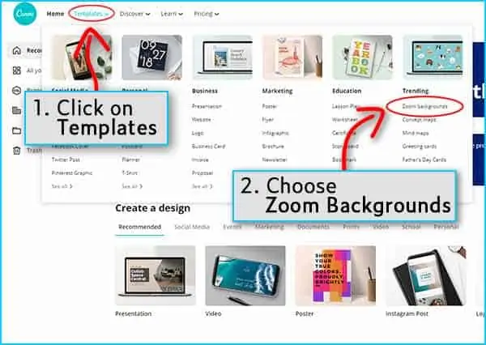
Task: Click See all under Personal column
Action: click(132, 186)
